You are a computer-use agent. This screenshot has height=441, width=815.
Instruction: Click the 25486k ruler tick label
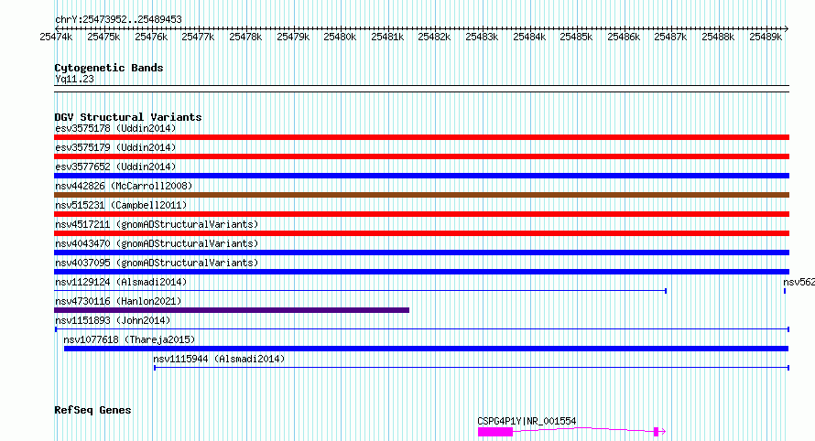coord(624,37)
